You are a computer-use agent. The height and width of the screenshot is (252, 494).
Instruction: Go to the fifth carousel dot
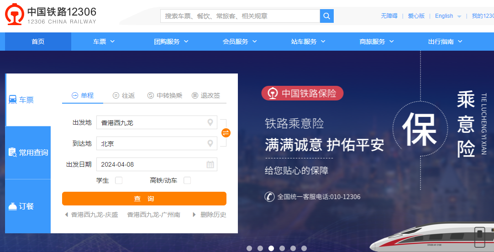(x=293, y=248)
